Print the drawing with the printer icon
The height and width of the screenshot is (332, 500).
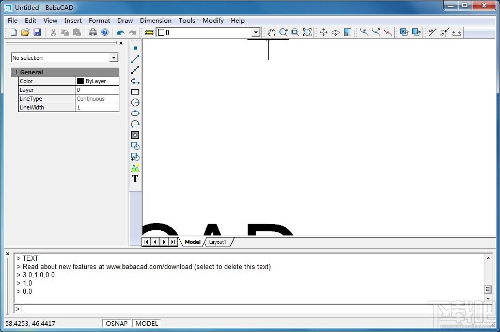[93, 32]
